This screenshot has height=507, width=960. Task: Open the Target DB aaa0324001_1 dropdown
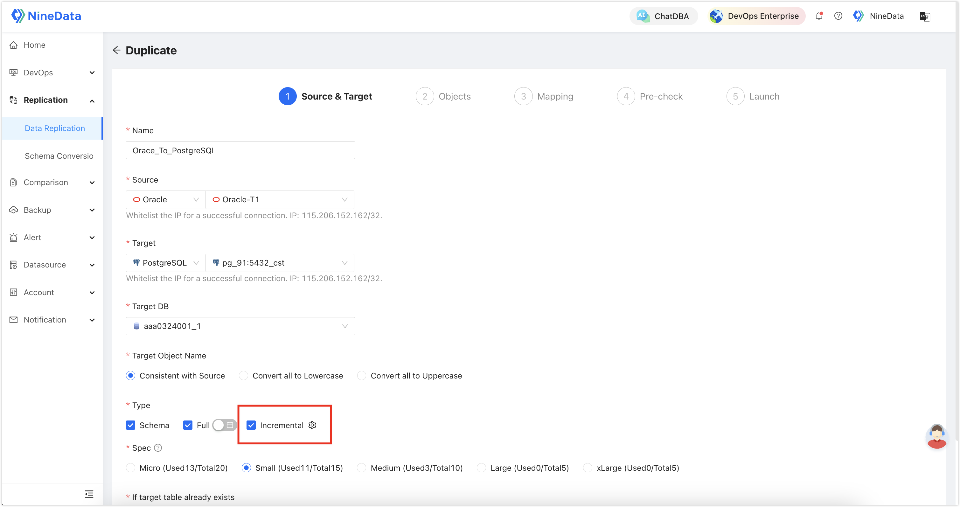[240, 326]
